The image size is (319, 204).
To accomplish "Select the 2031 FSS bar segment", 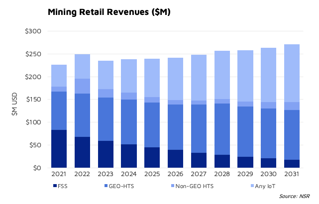I will click(292, 164).
